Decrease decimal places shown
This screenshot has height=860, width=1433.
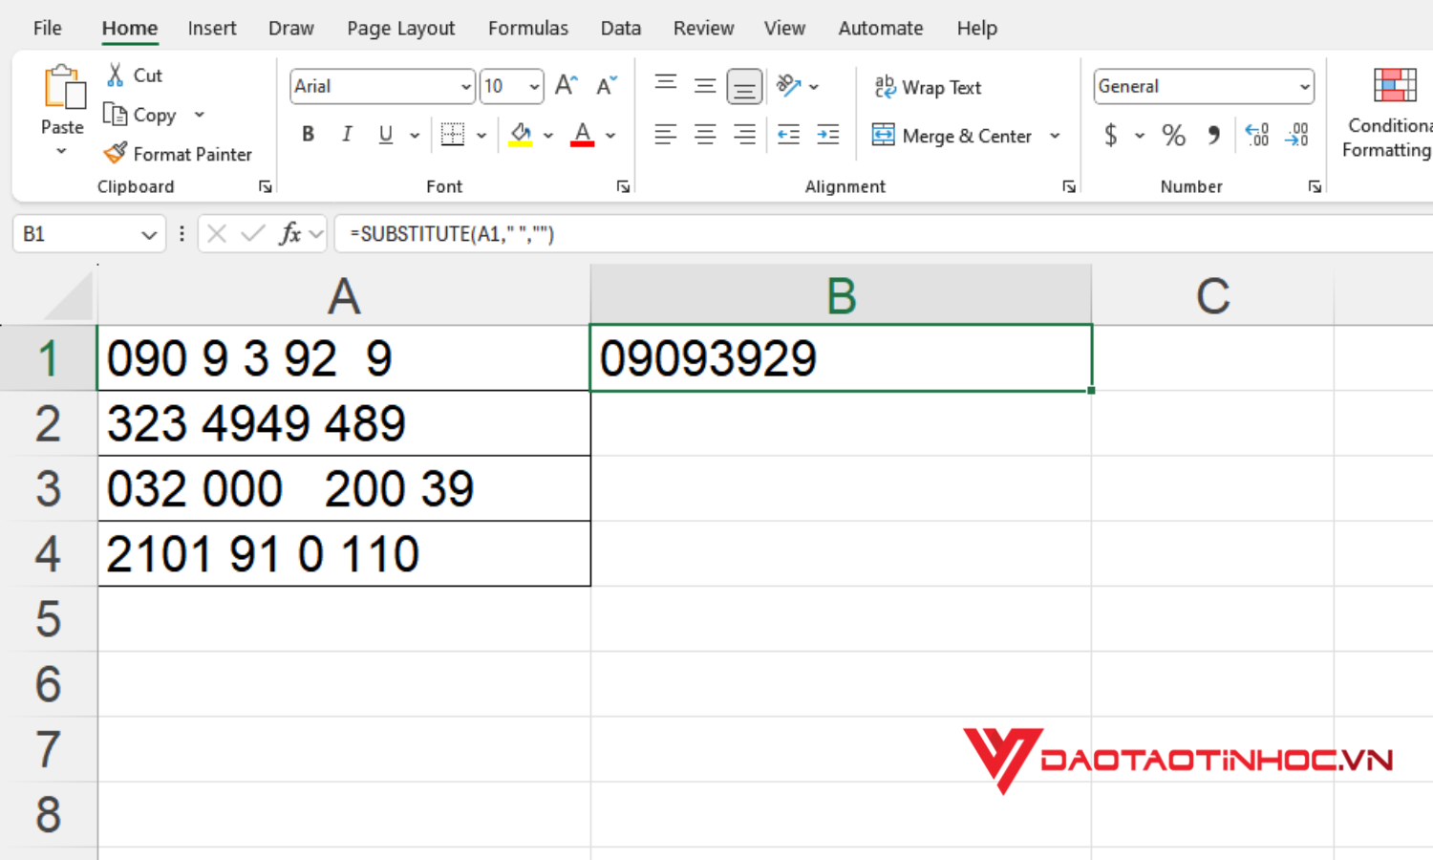click(1296, 135)
